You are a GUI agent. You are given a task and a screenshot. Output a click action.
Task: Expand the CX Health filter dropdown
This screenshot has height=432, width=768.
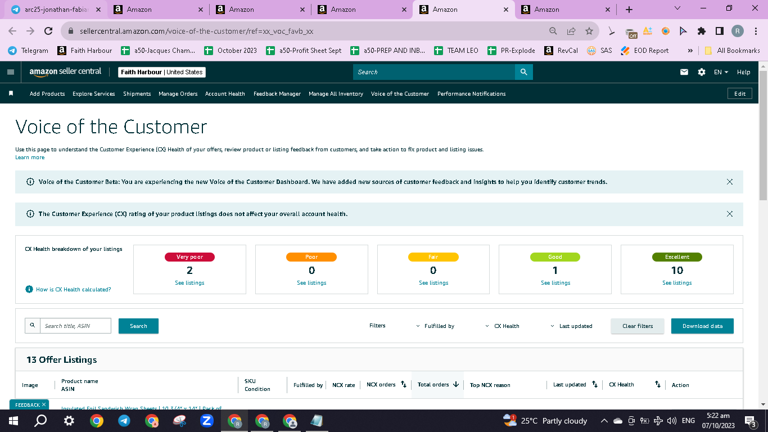click(503, 326)
